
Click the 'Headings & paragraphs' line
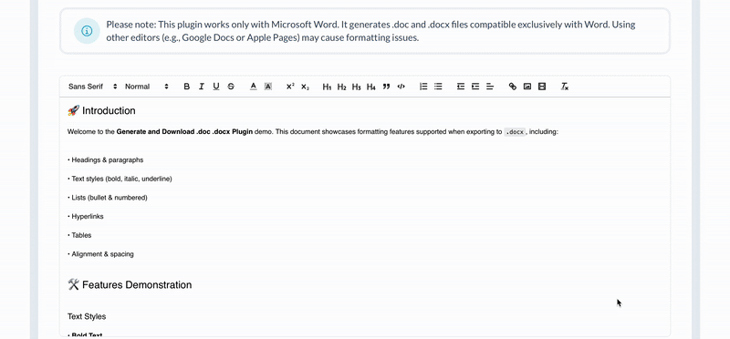pos(105,160)
